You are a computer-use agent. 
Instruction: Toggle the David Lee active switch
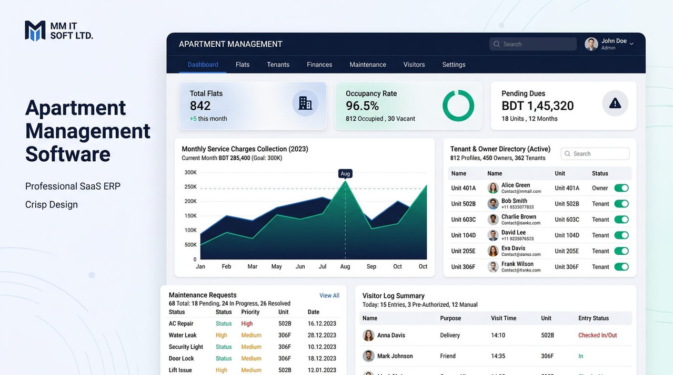coord(621,235)
